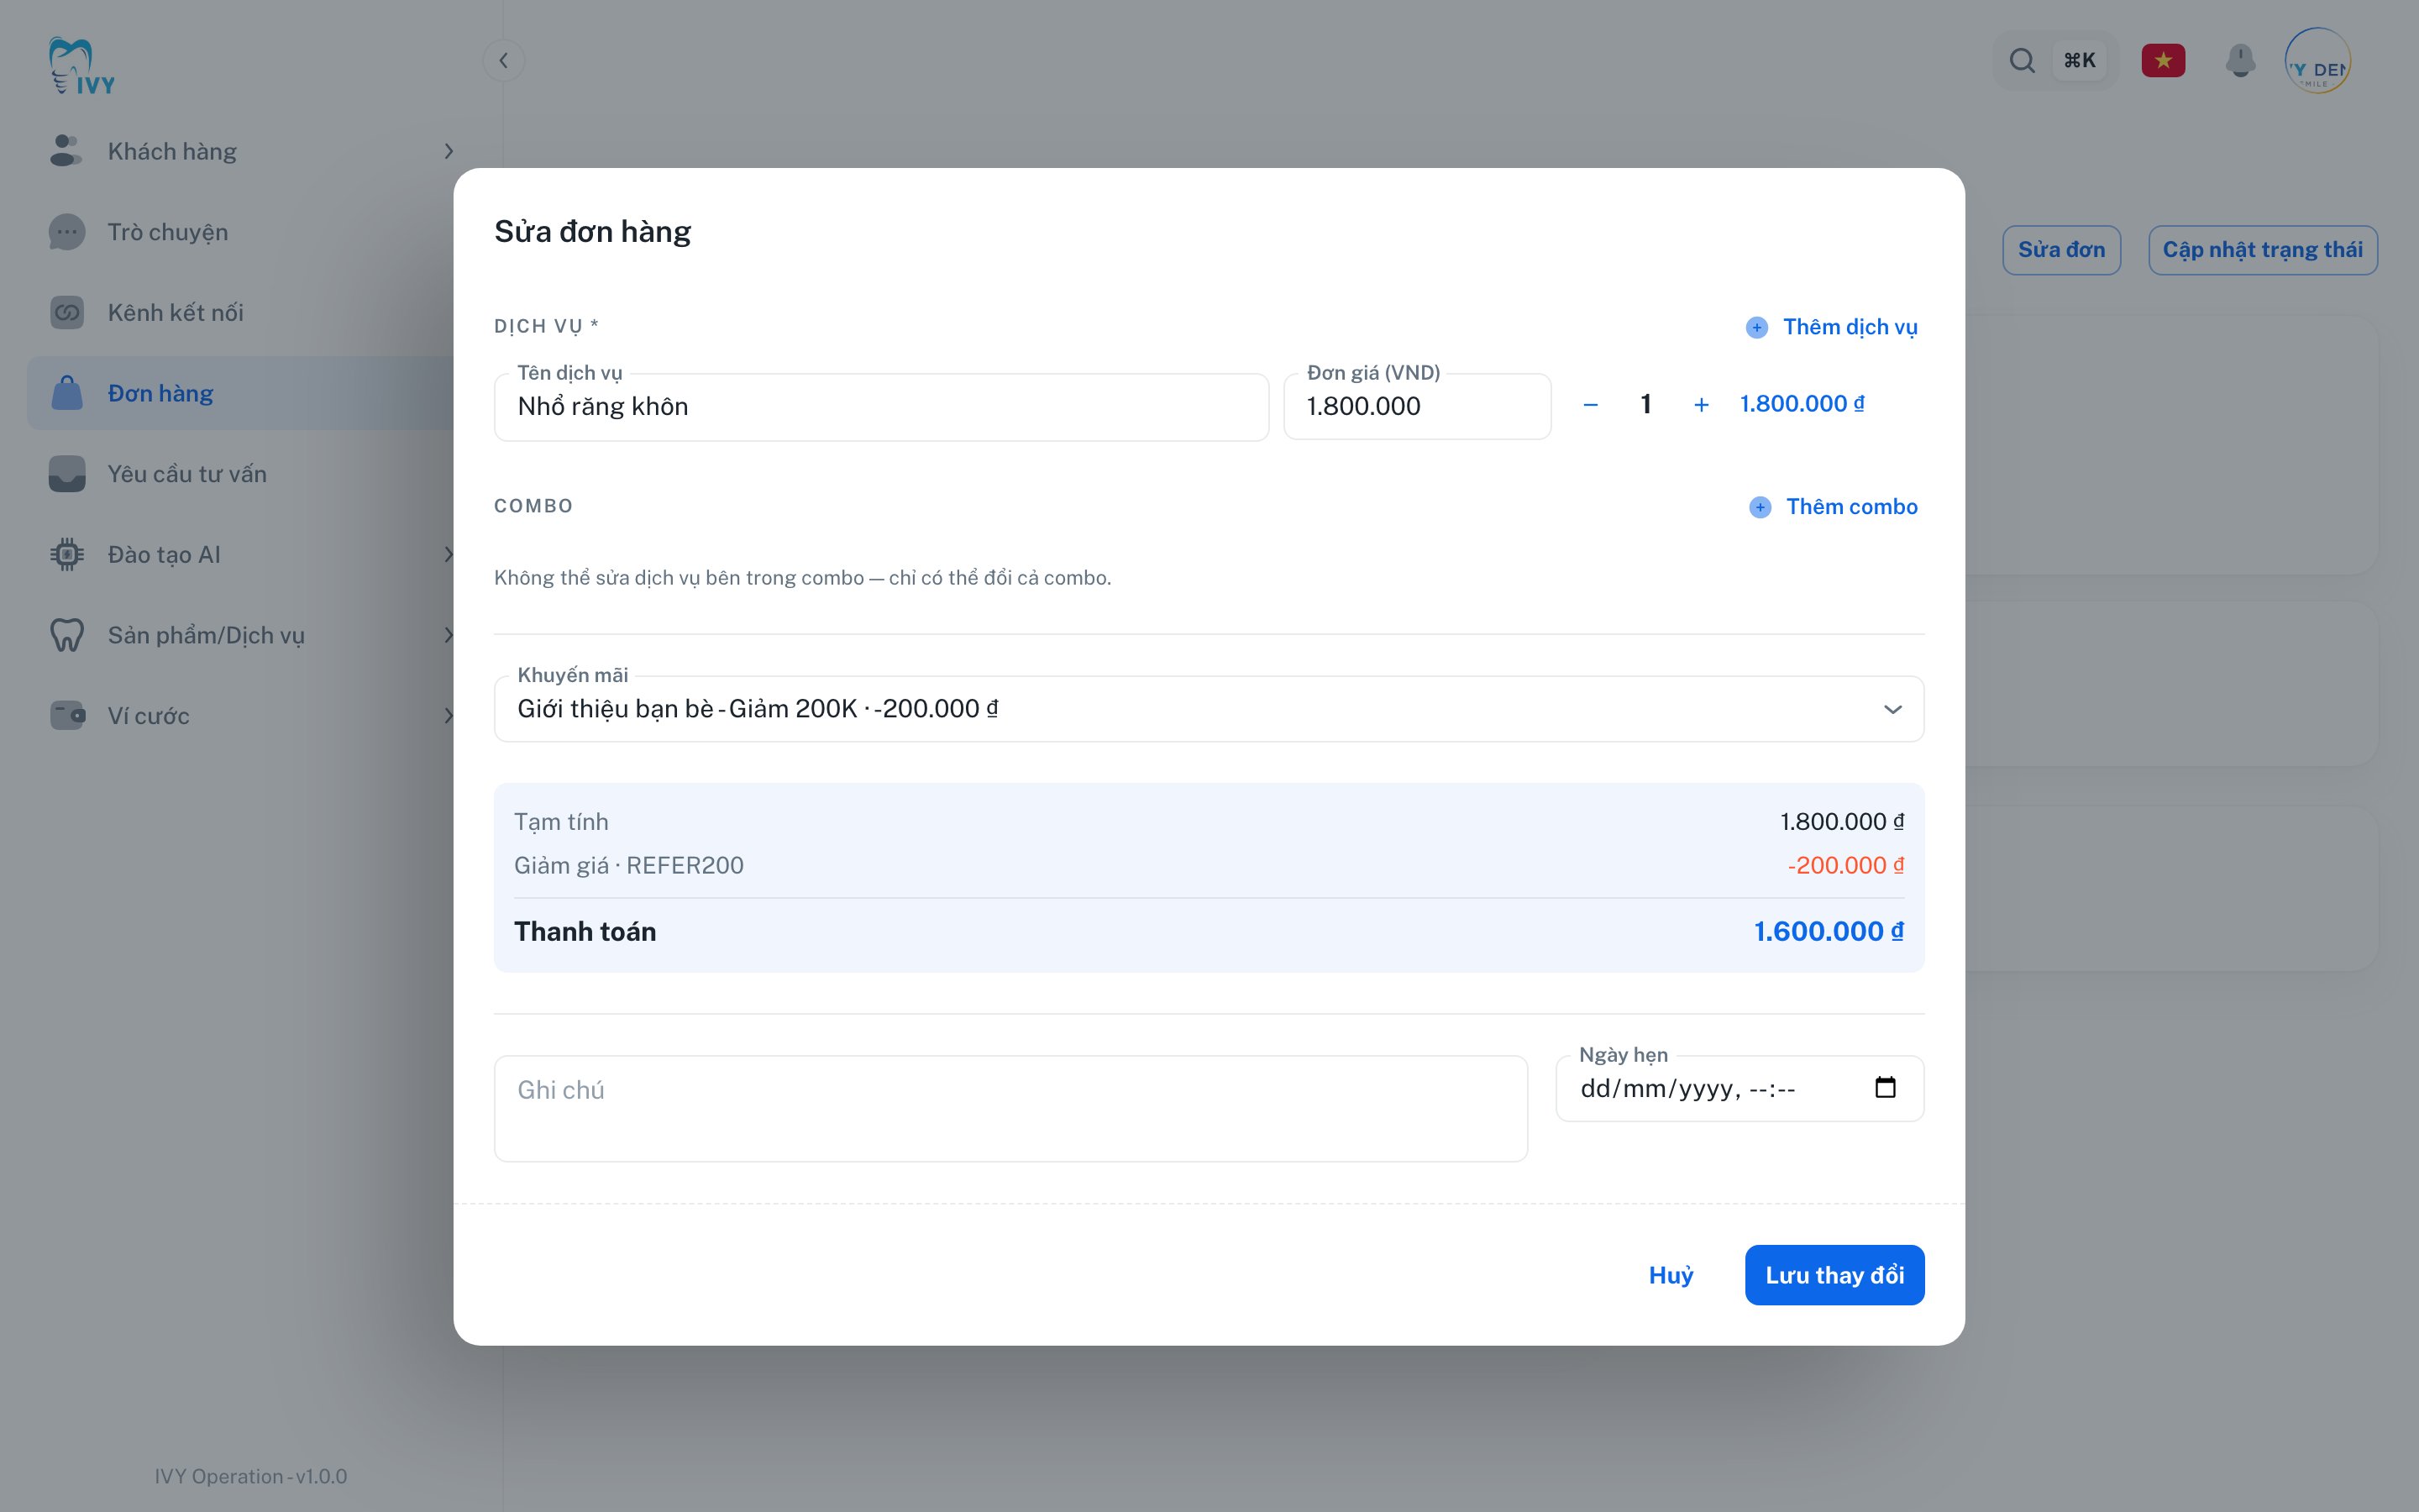Click the IVY tooth logo
The height and width of the screenshot is (1512, 2419).
tap(82, 66)
